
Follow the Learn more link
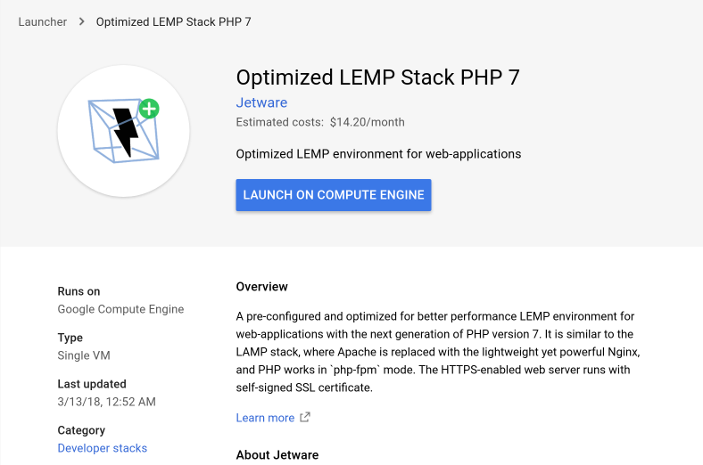[265, 418]
